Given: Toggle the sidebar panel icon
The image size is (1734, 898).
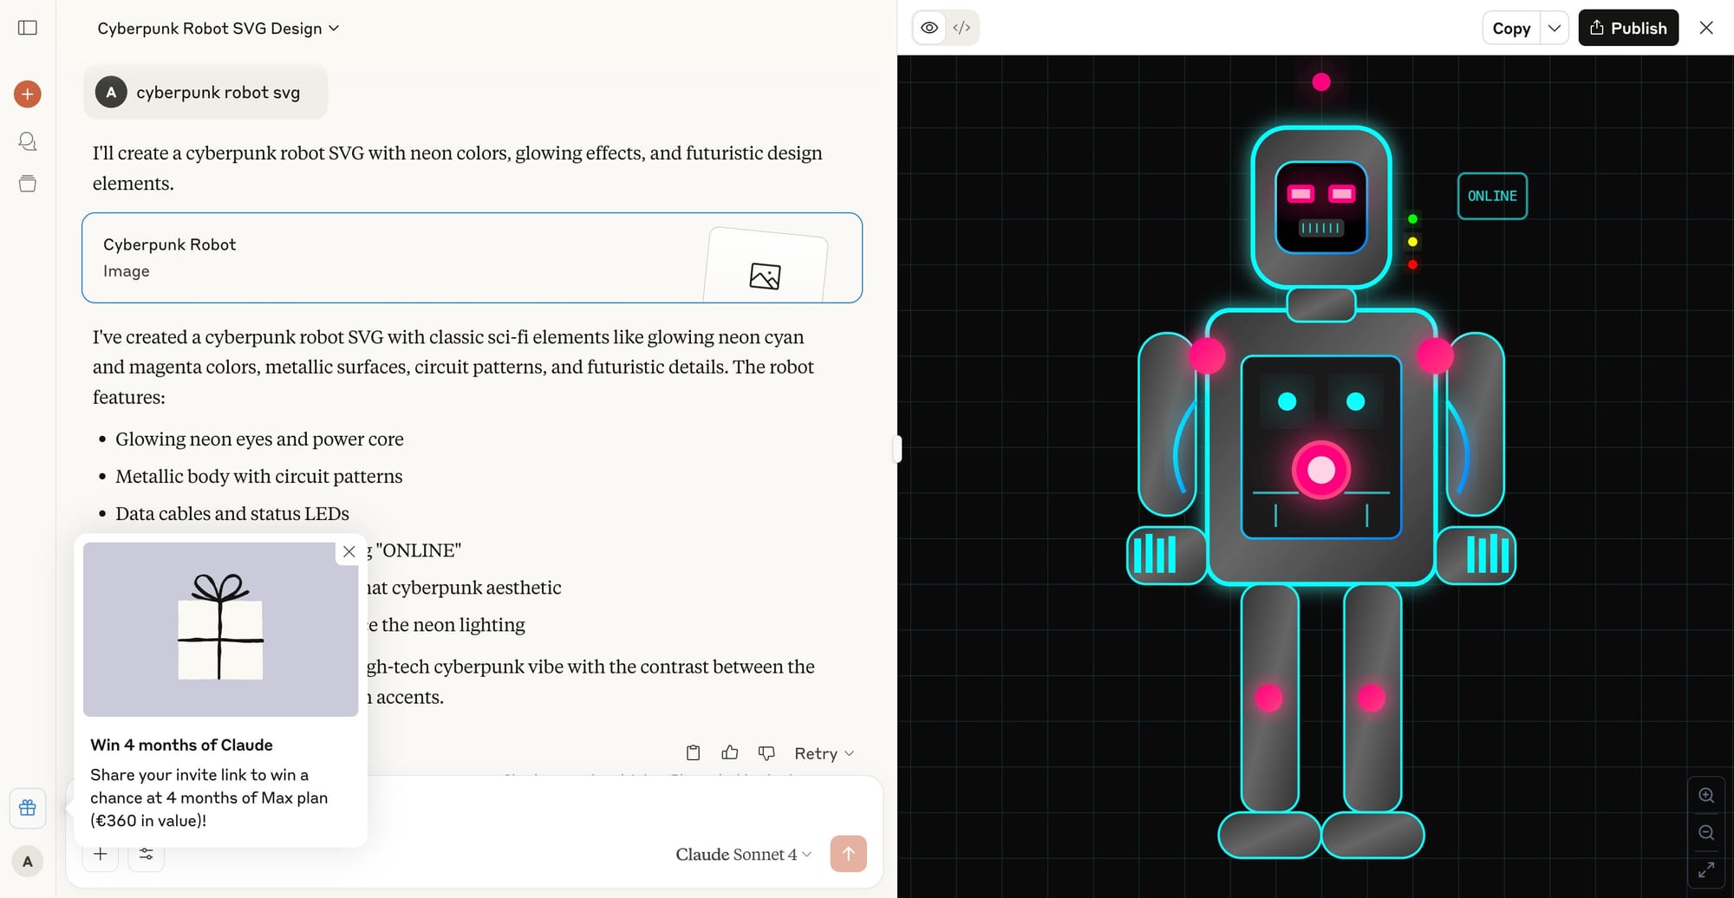Looking at the screenshot, I should pos(28,28).
